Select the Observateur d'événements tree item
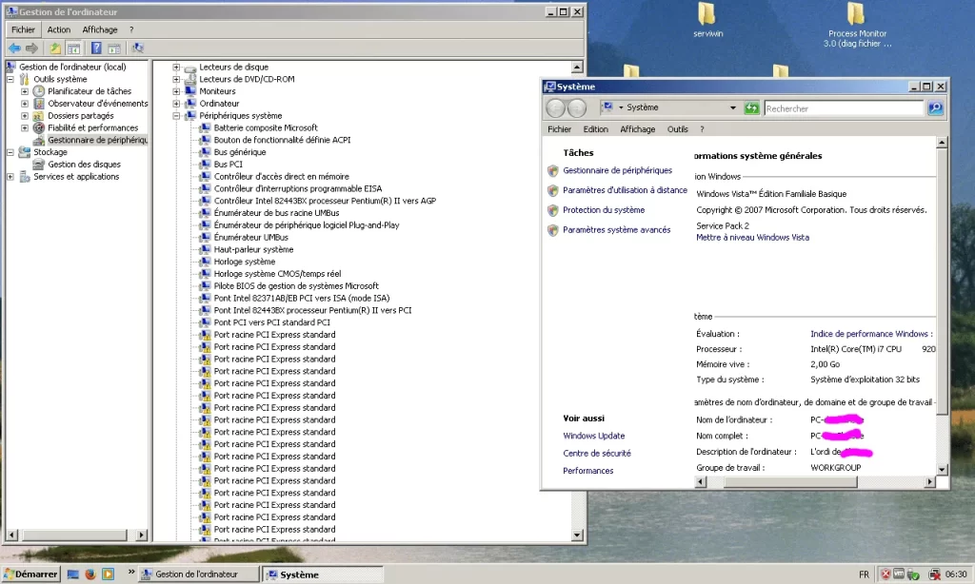Viewport: 975px width, 584px height. [x=98, y=103]
